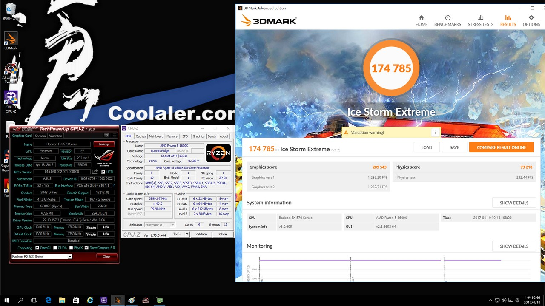Go to the 3DMark Benchmarks section

pos(447,20)
